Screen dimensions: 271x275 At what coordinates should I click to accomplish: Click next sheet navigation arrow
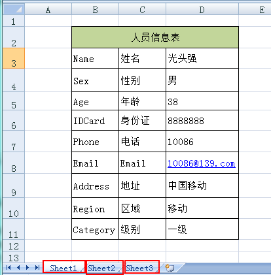coord(27,268)
